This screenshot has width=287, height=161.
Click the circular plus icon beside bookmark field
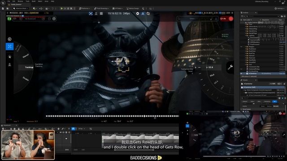click(x=54, y=19)
